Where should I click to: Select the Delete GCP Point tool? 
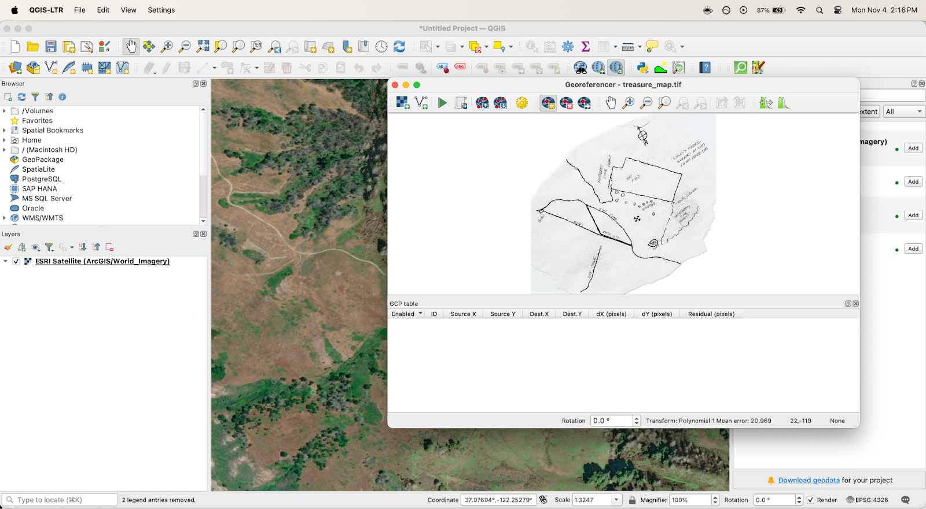click(566, 103)
